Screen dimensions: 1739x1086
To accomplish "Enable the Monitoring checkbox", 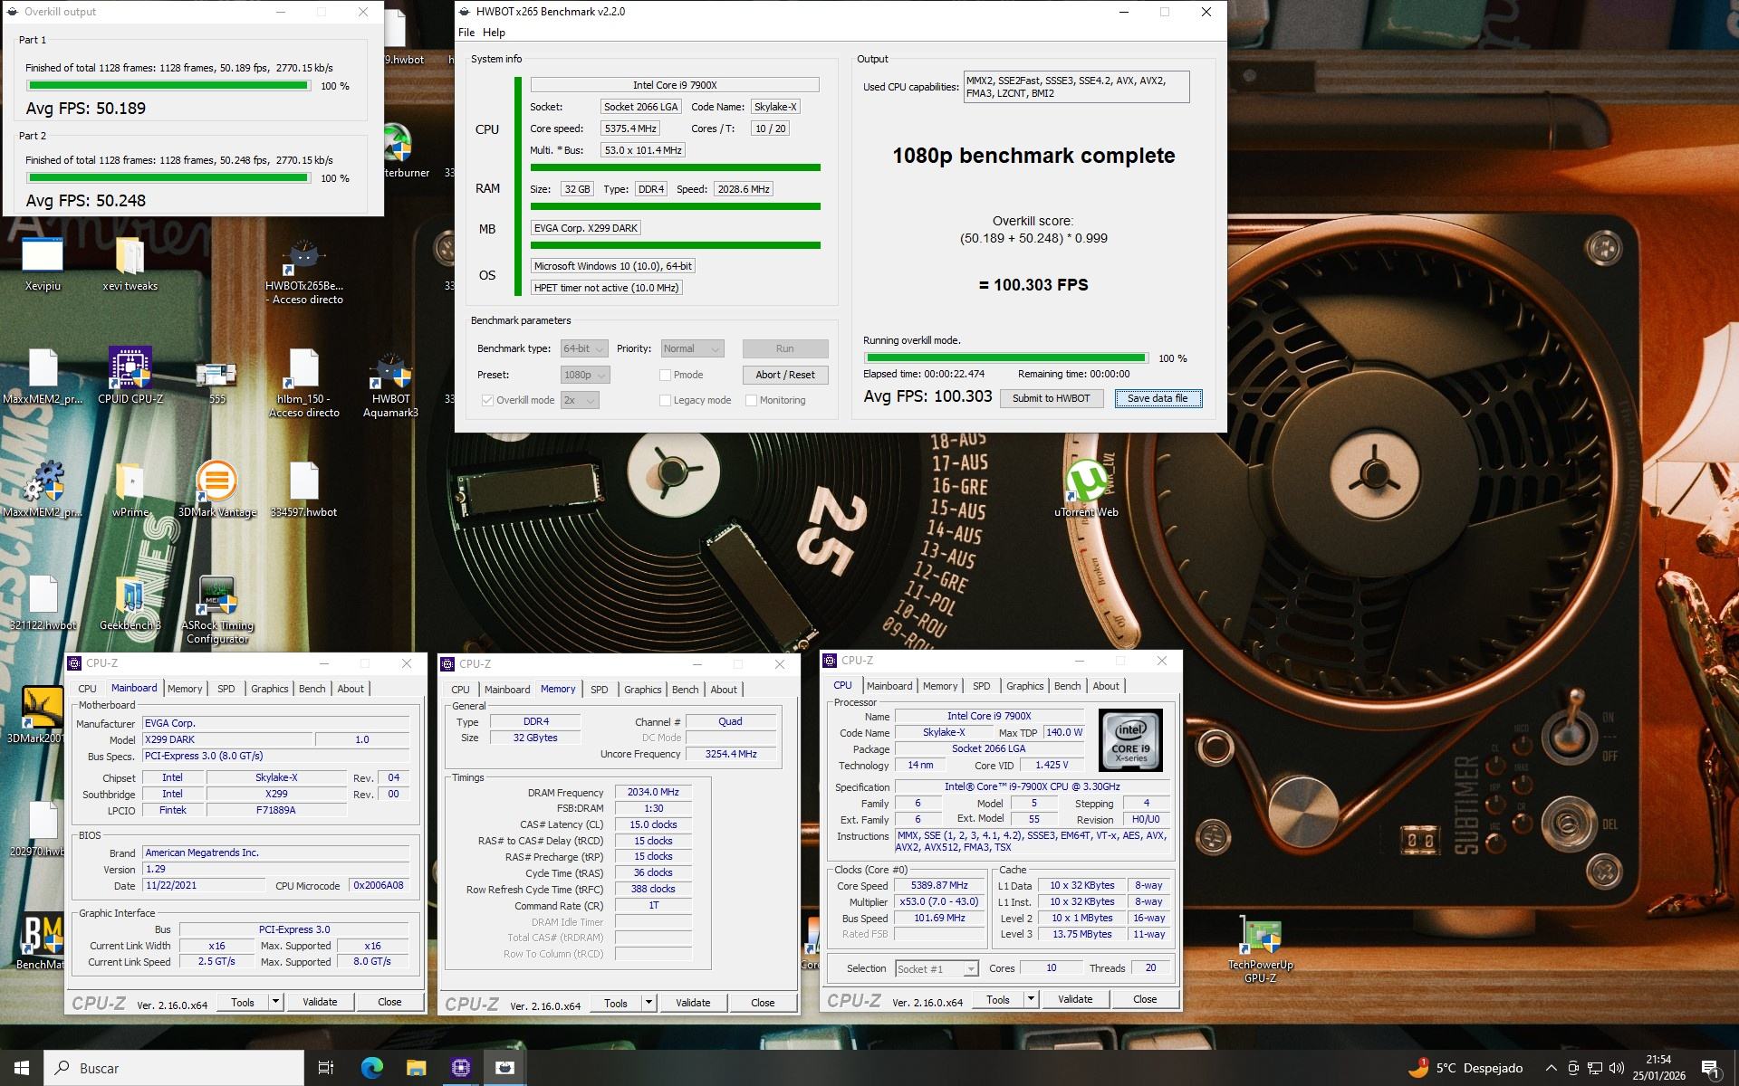I will pos(751,399).
